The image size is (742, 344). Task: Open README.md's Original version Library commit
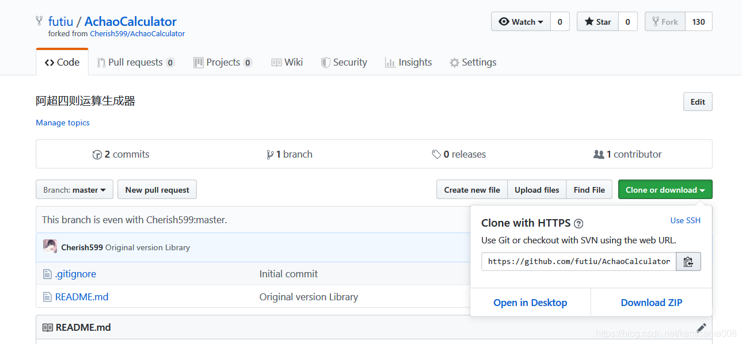click(x=309, y=297)
